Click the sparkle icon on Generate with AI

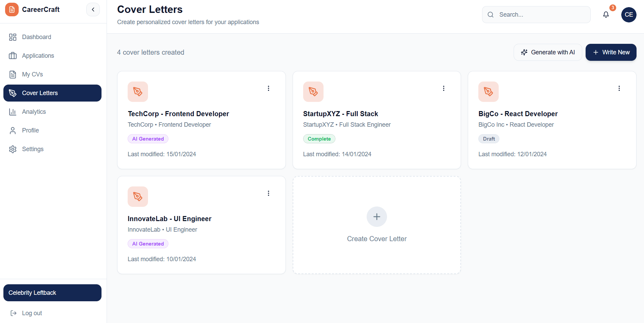pyautogui.click(x=524, y=52)
